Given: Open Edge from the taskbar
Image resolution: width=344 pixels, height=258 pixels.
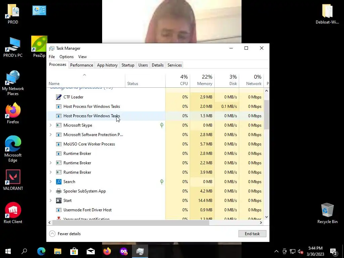Looking at the screenshot, I should tap(41, 251).
